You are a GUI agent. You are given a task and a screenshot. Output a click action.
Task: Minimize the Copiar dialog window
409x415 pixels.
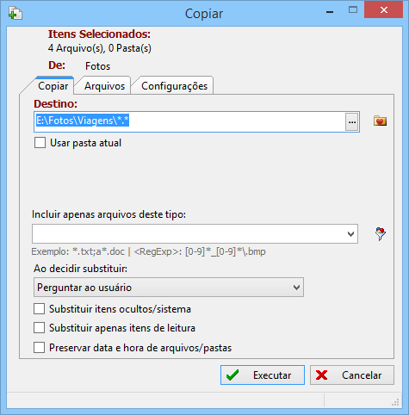coord(330,12)
